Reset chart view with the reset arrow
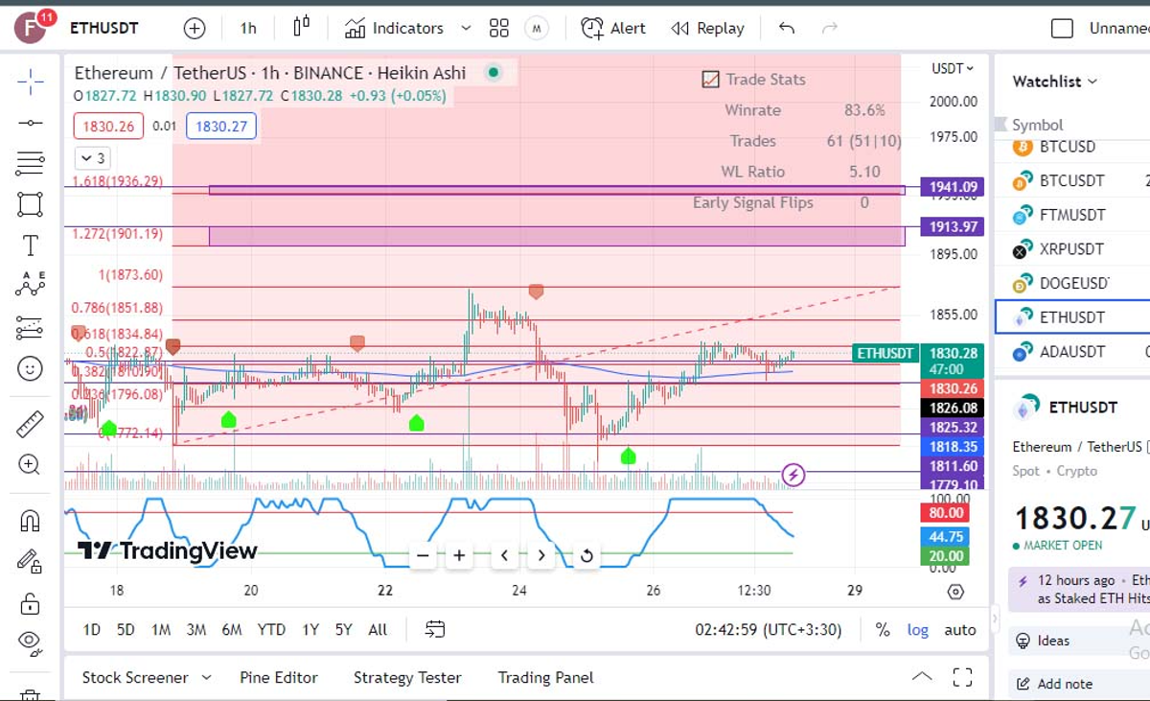Viewport: 1150px width, 701px height. click(586, 555)
